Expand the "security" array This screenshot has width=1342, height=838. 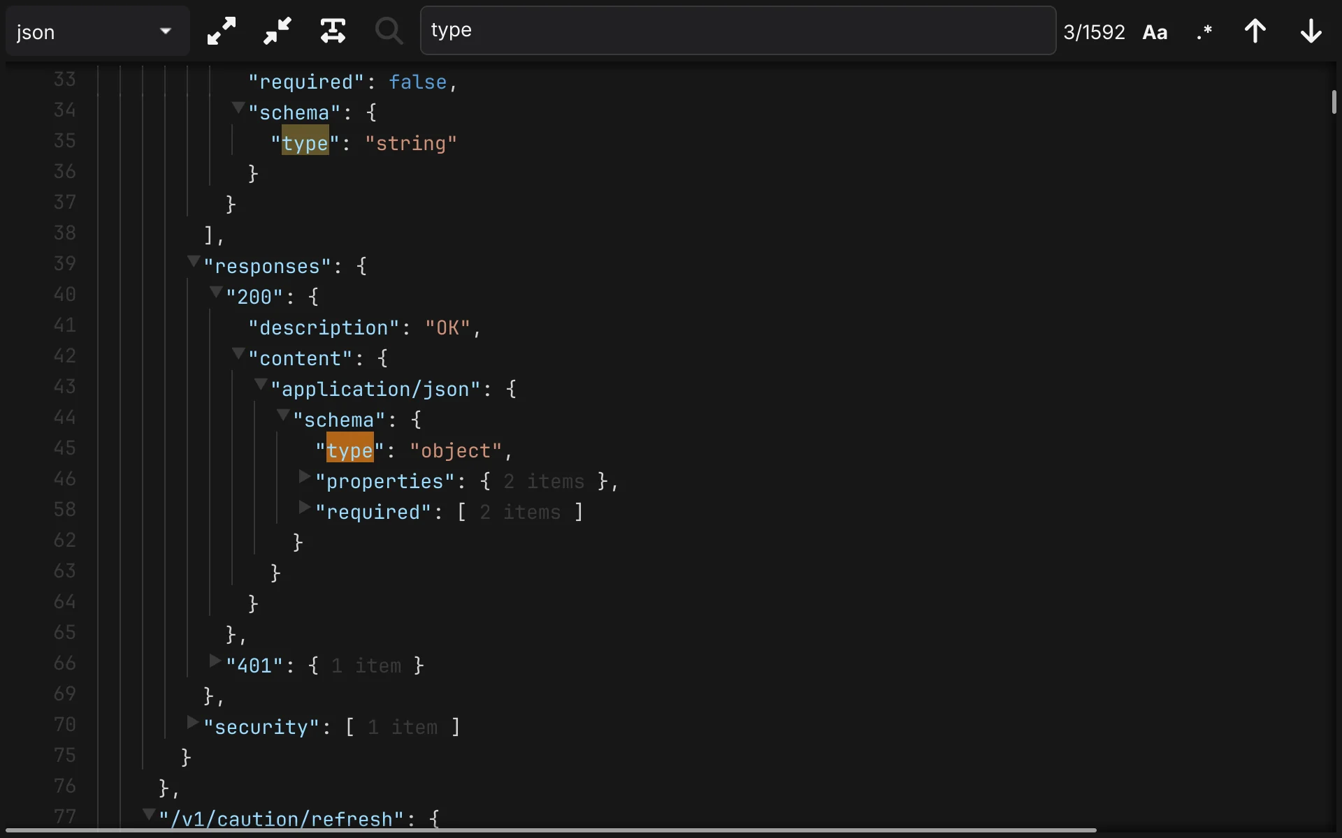point(193,723)
